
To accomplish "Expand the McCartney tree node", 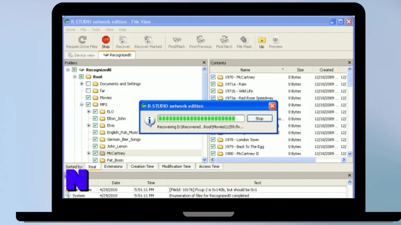I will click(89, 153).
